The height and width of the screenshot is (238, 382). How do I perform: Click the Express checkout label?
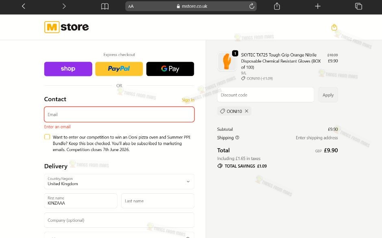[x=119, y=54]
